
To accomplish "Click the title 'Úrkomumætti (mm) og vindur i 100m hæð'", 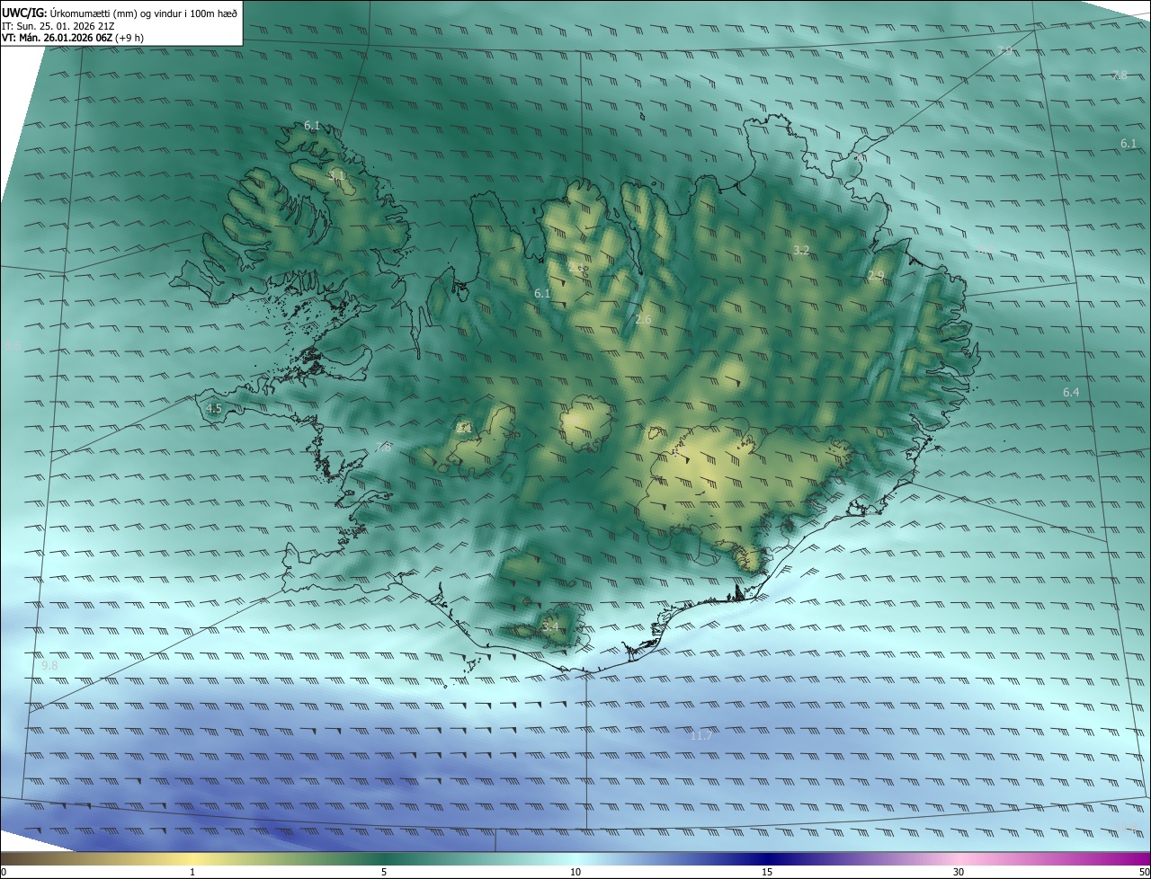I will 143,13.
